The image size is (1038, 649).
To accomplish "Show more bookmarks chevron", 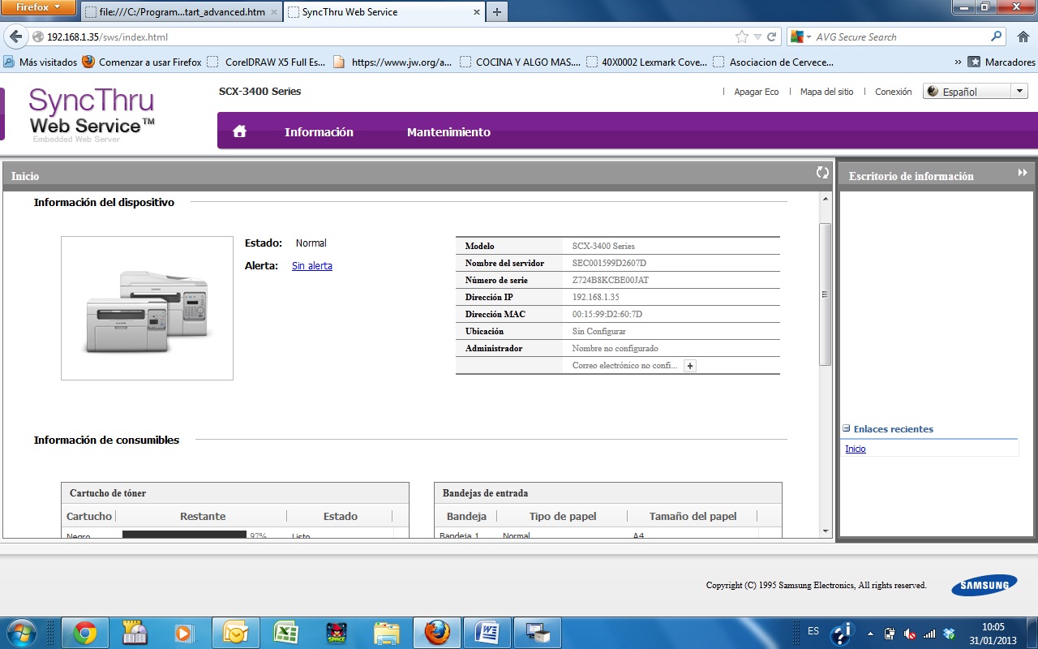I will click(958, 62).
